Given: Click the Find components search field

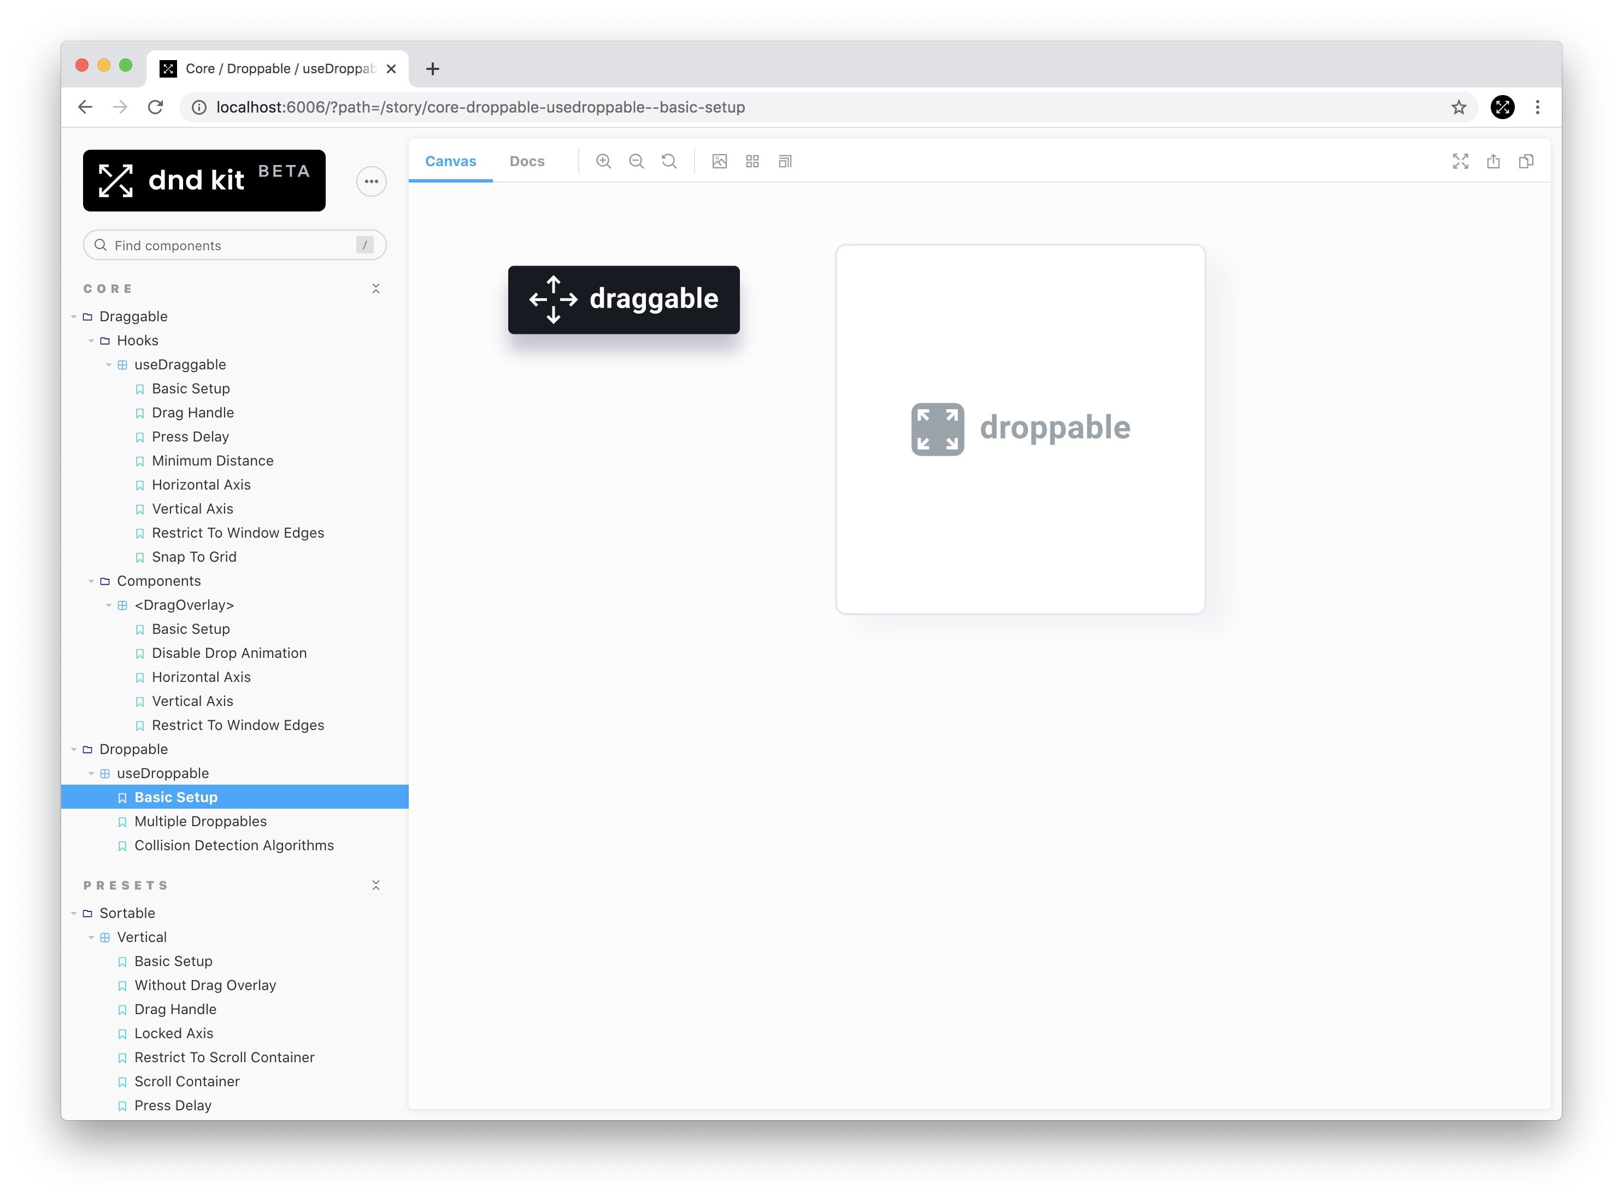Looking at the screenshot, I should [233, 245].
